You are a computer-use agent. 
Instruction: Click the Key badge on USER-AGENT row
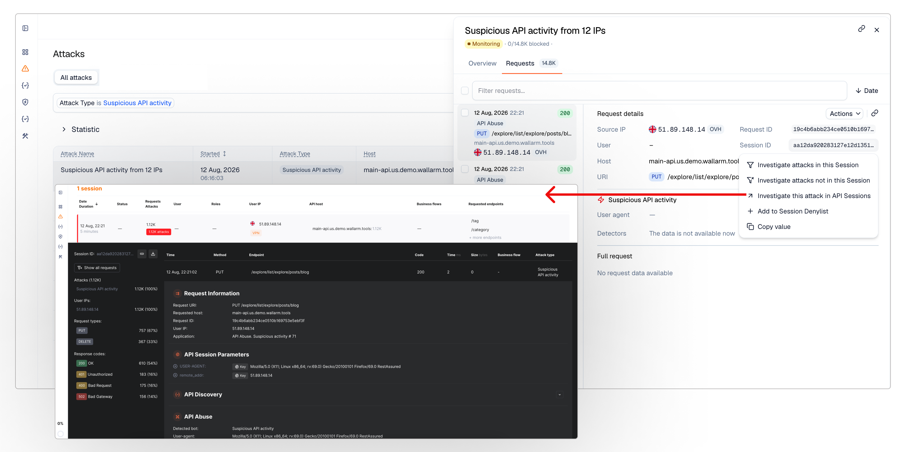[x=241, y=367]
